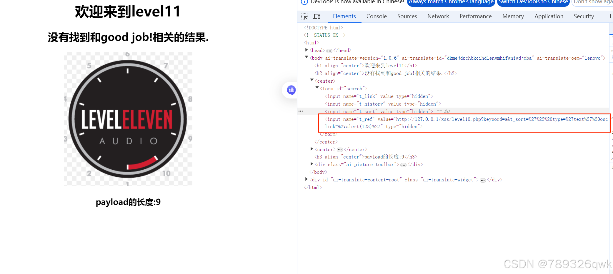Switch to the Application tab
This screenshot has width=613, height=274.
(x=549, y=16)
